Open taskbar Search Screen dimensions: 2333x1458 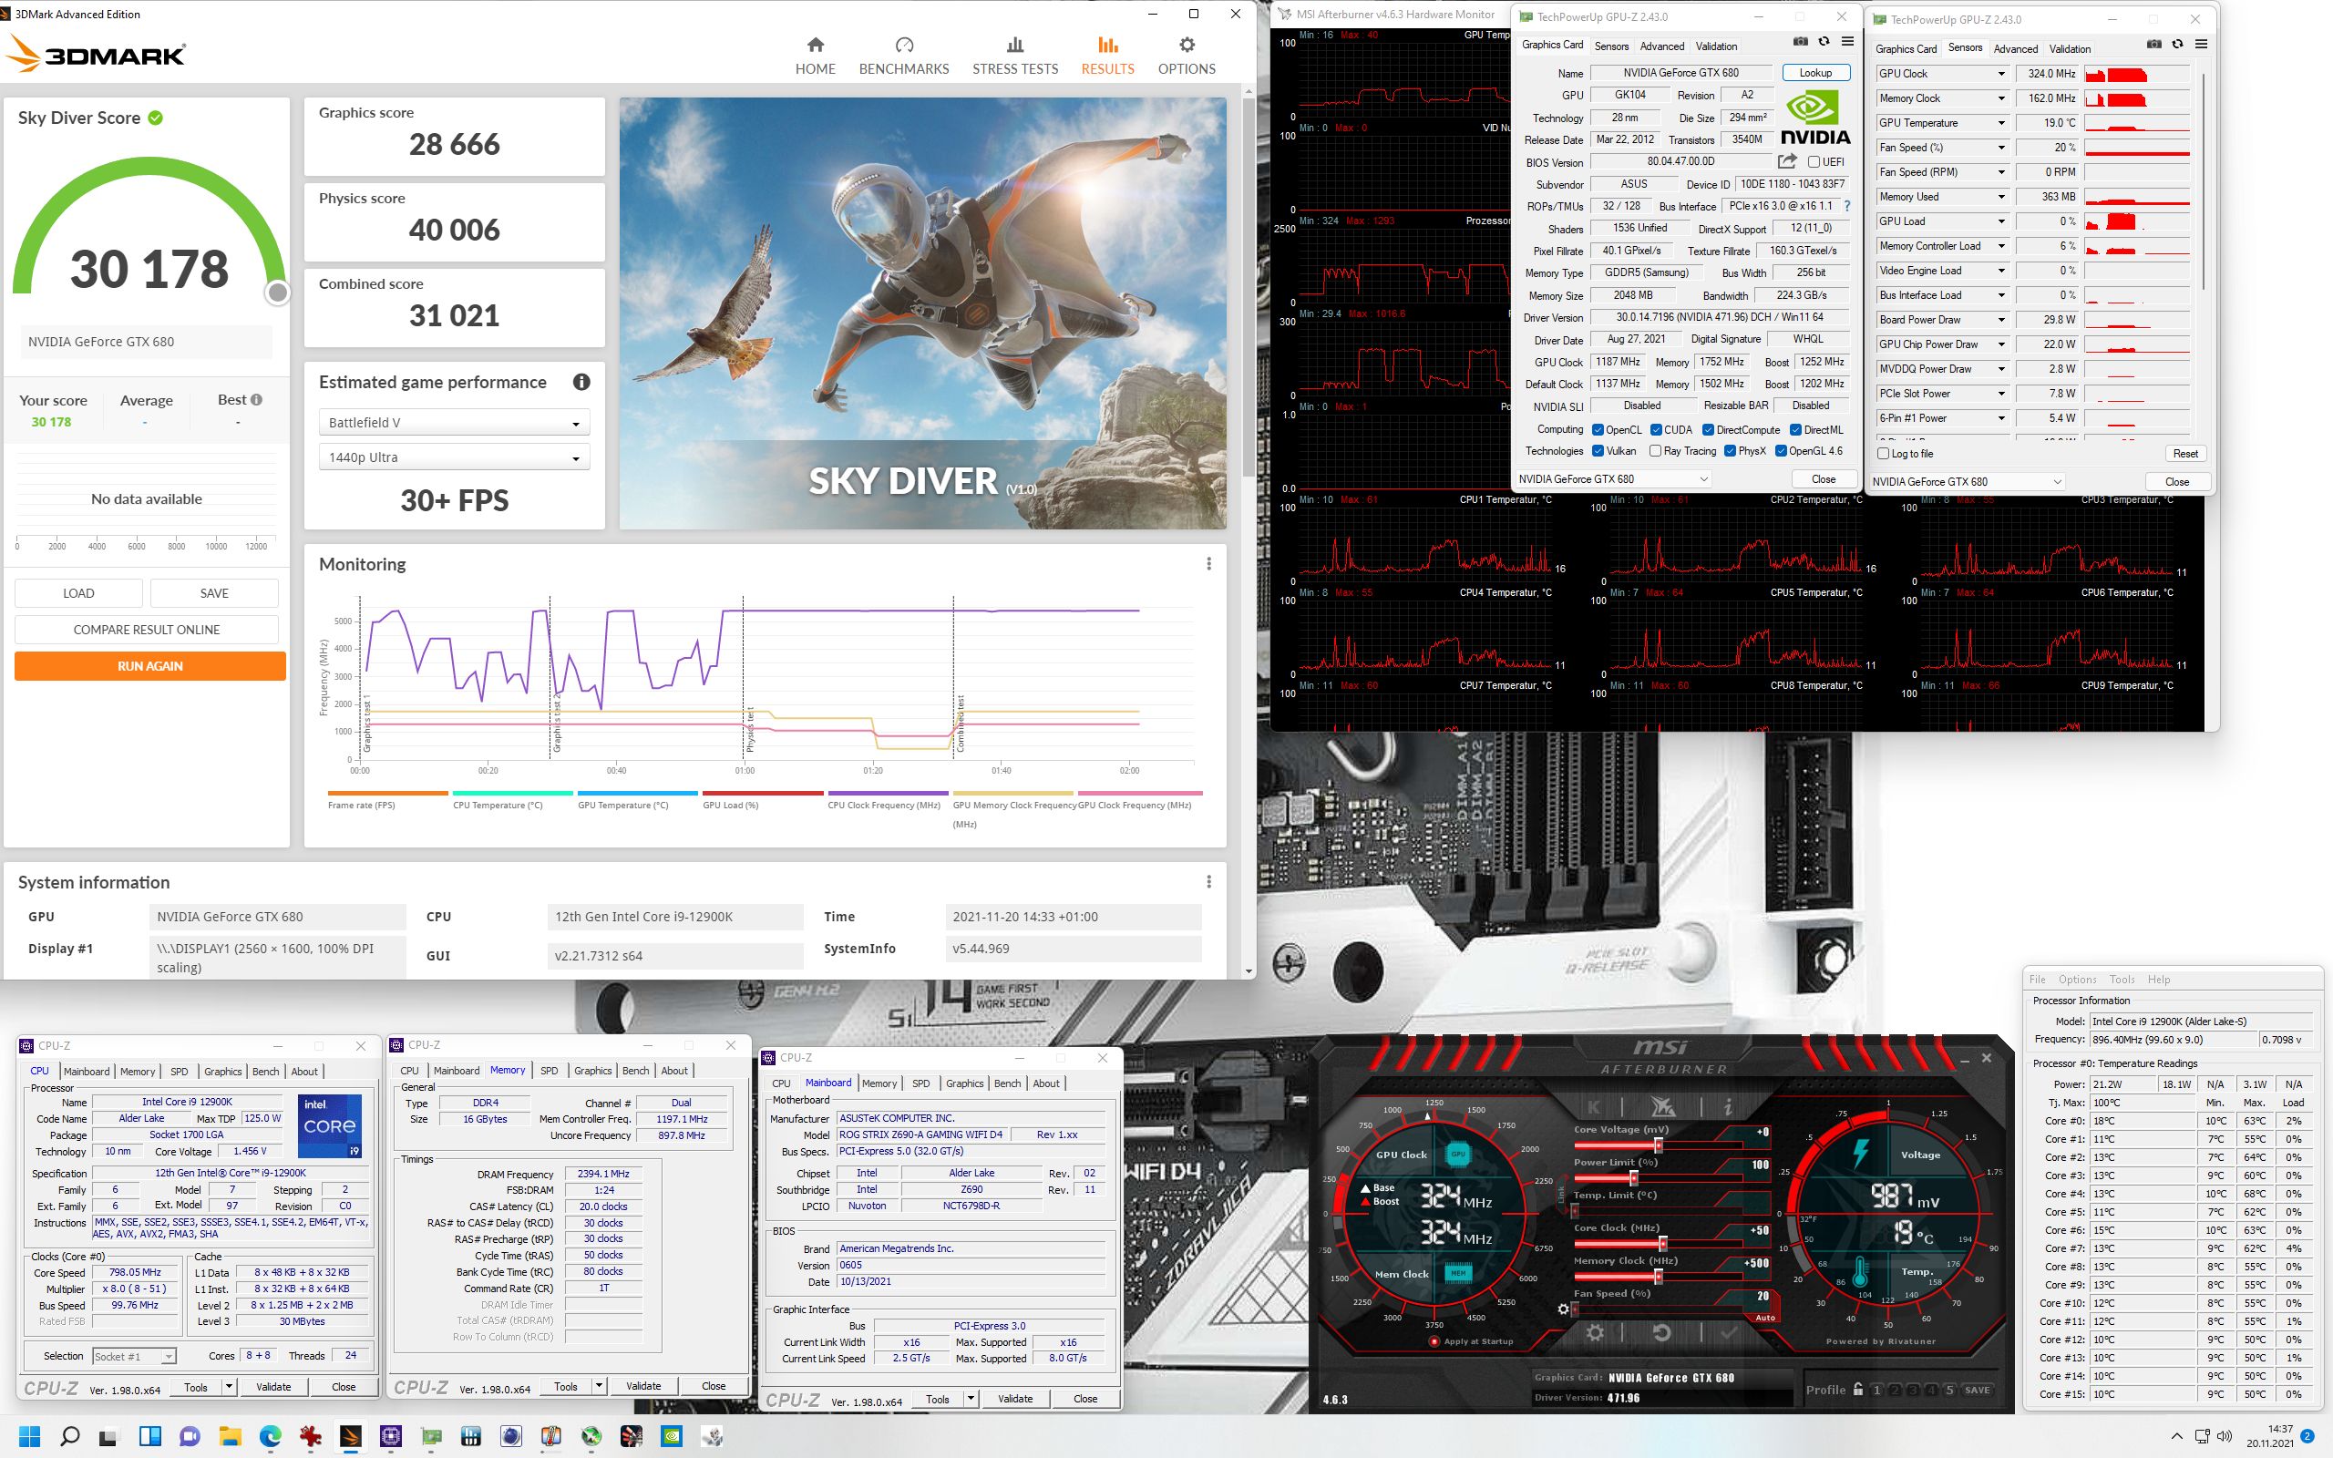tap(69, 1437)
